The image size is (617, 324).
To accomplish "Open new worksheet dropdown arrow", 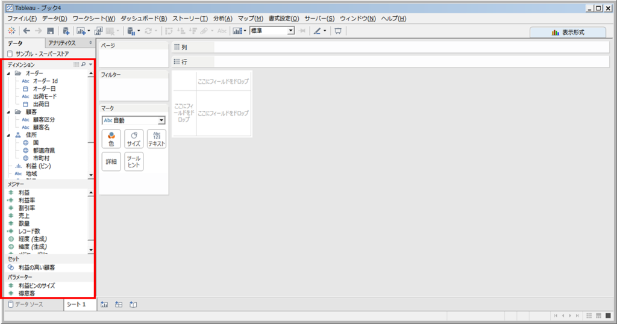I will (89, 31).
